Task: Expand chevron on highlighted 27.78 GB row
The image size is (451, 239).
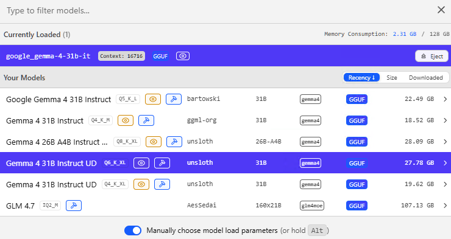Action: [445, 163]
